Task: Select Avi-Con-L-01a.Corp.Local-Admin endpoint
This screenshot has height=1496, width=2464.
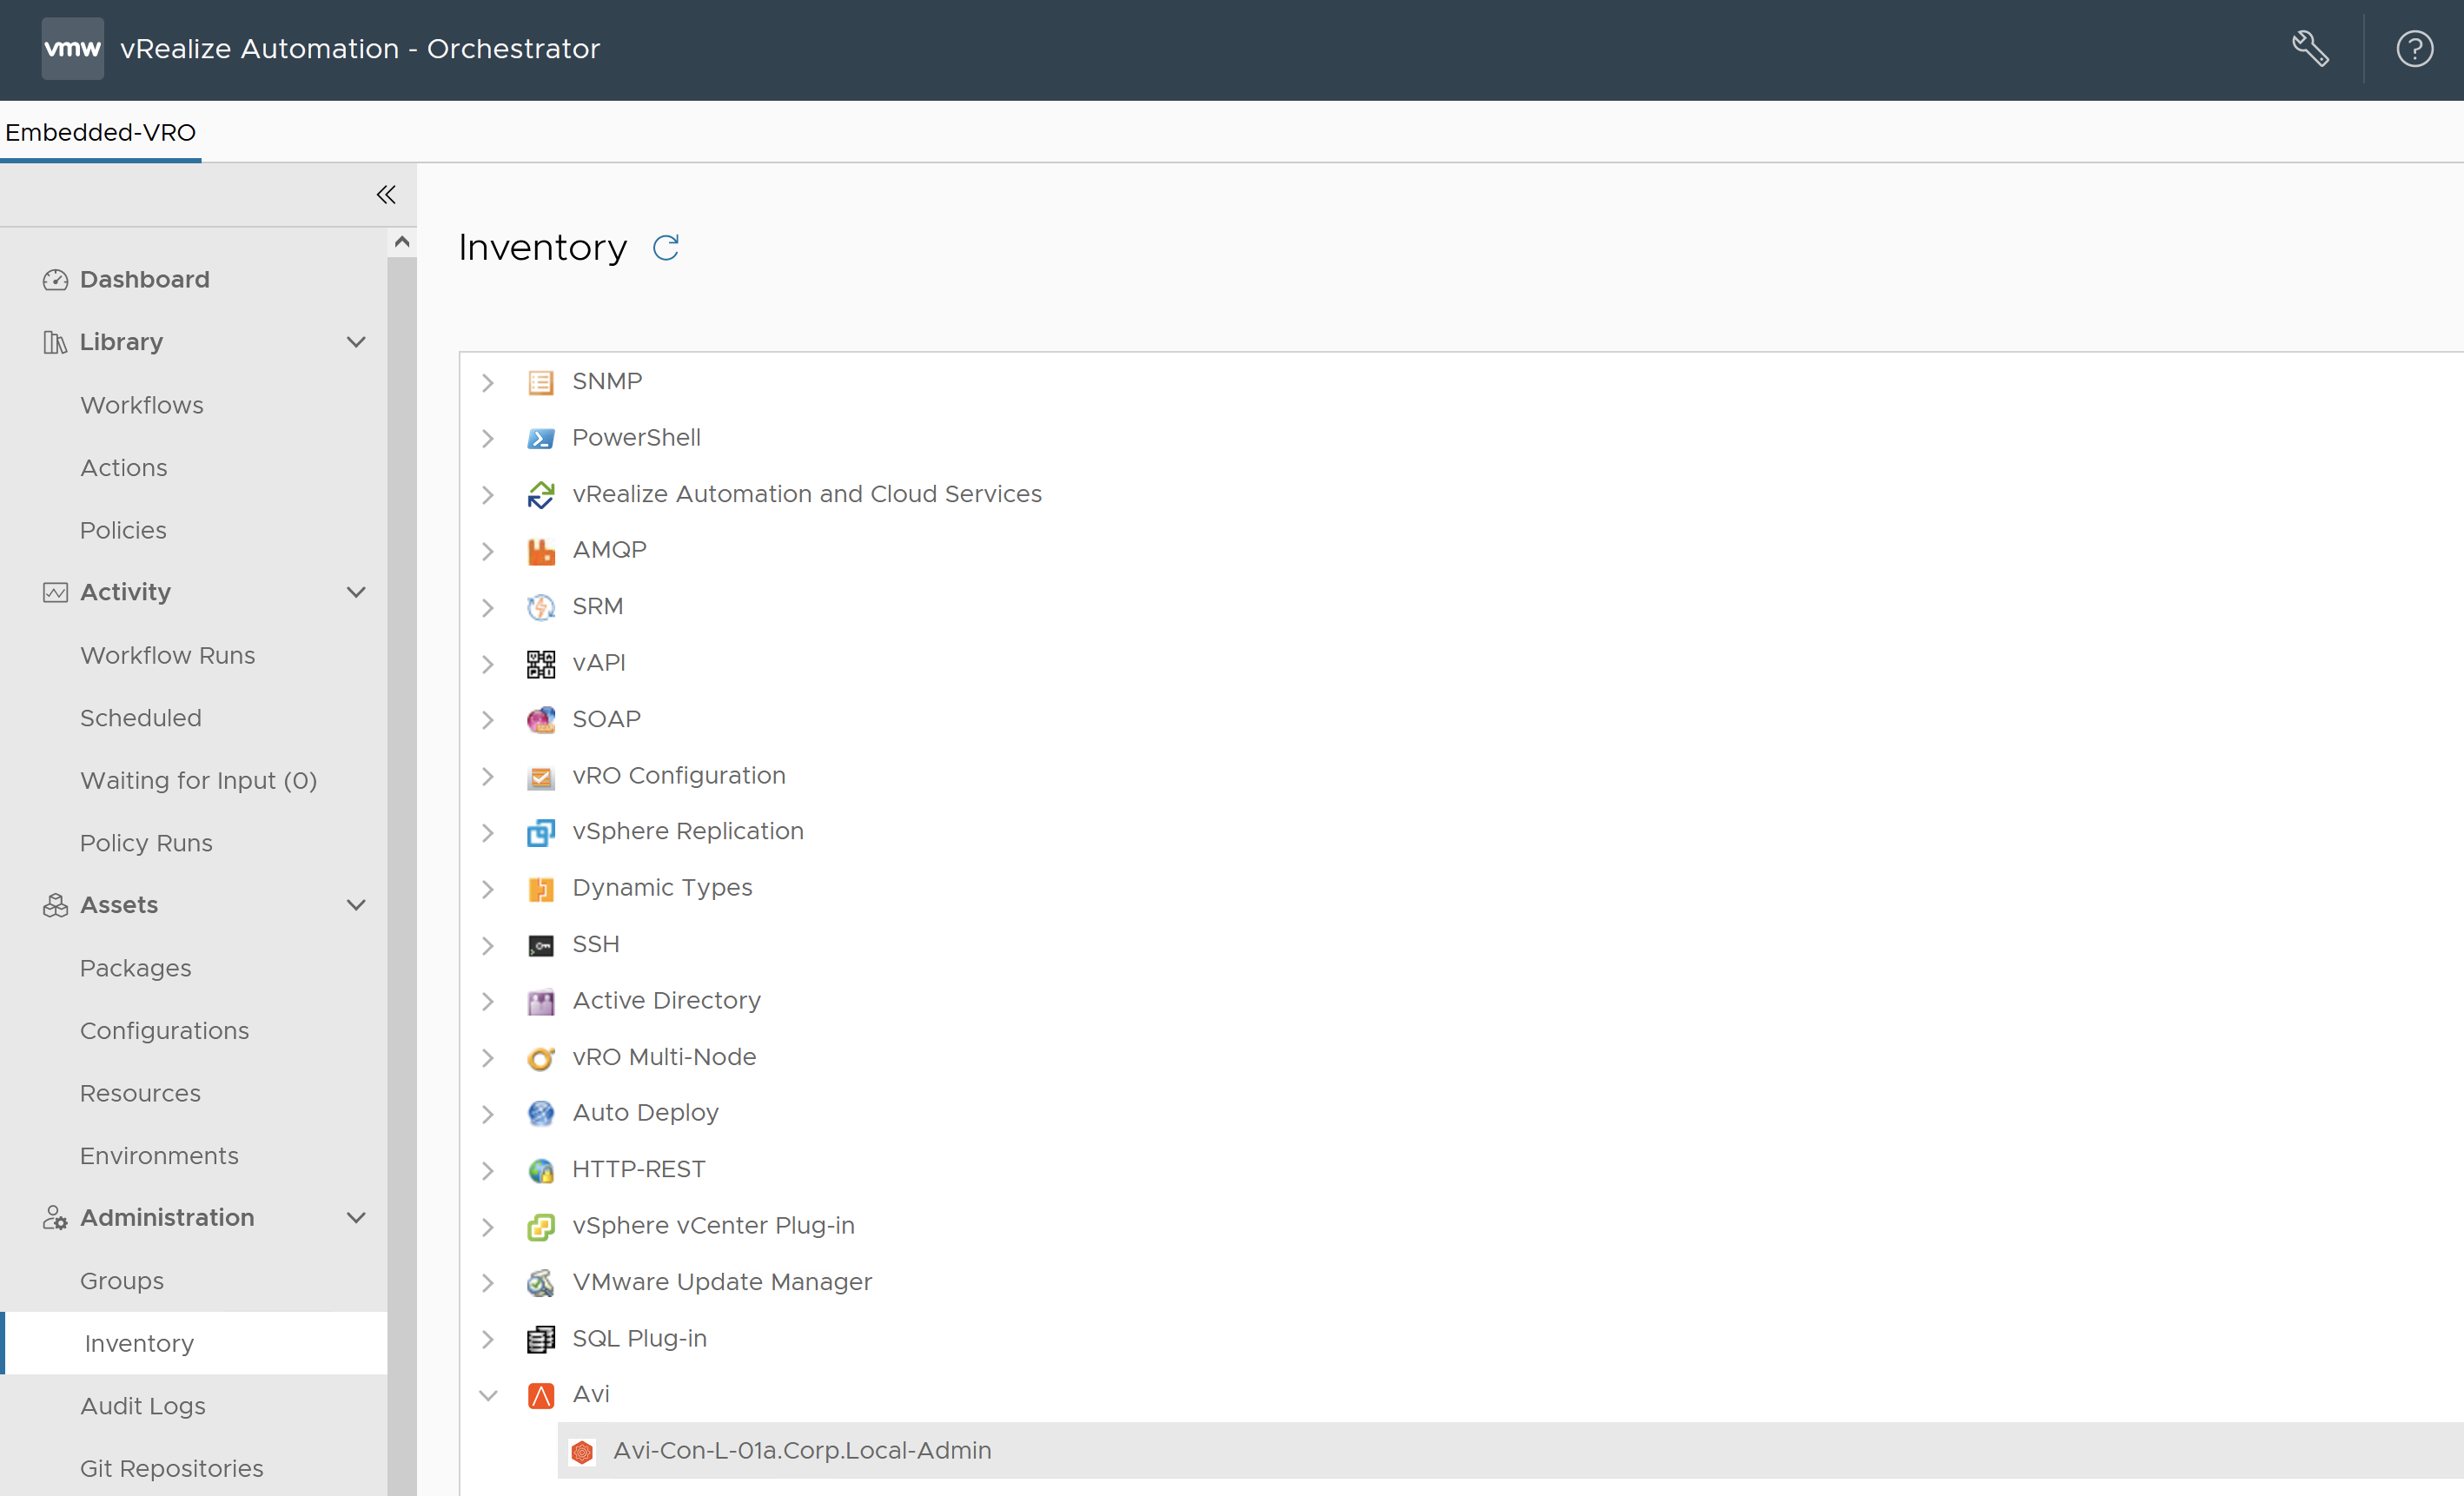Action: point(801,1450)
